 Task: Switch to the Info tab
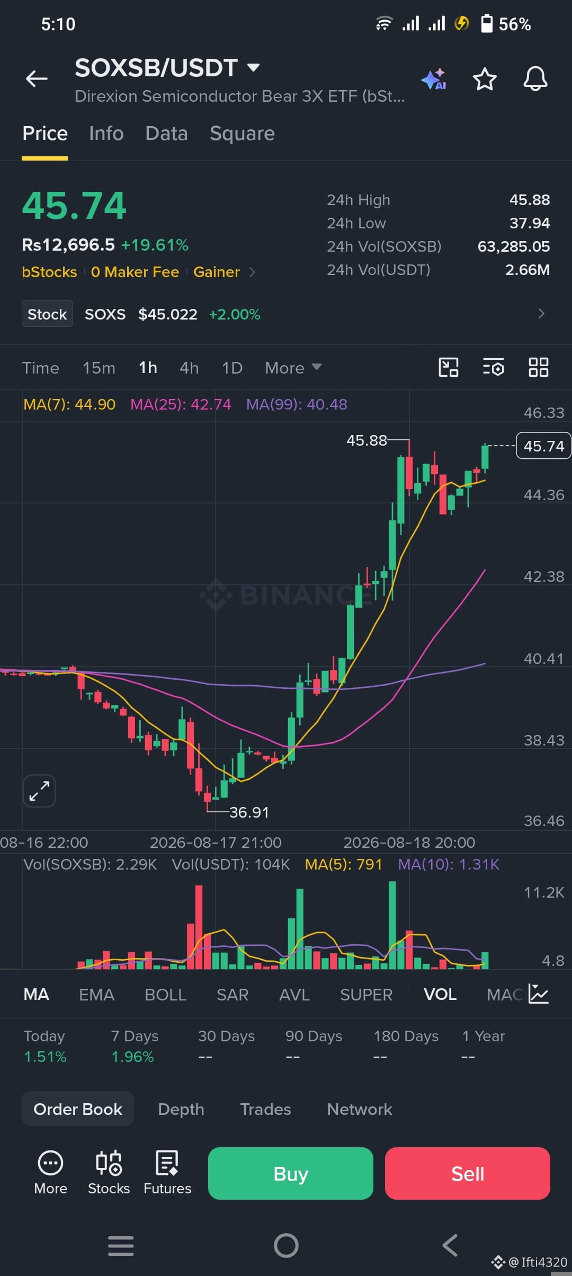pos(106,134)
